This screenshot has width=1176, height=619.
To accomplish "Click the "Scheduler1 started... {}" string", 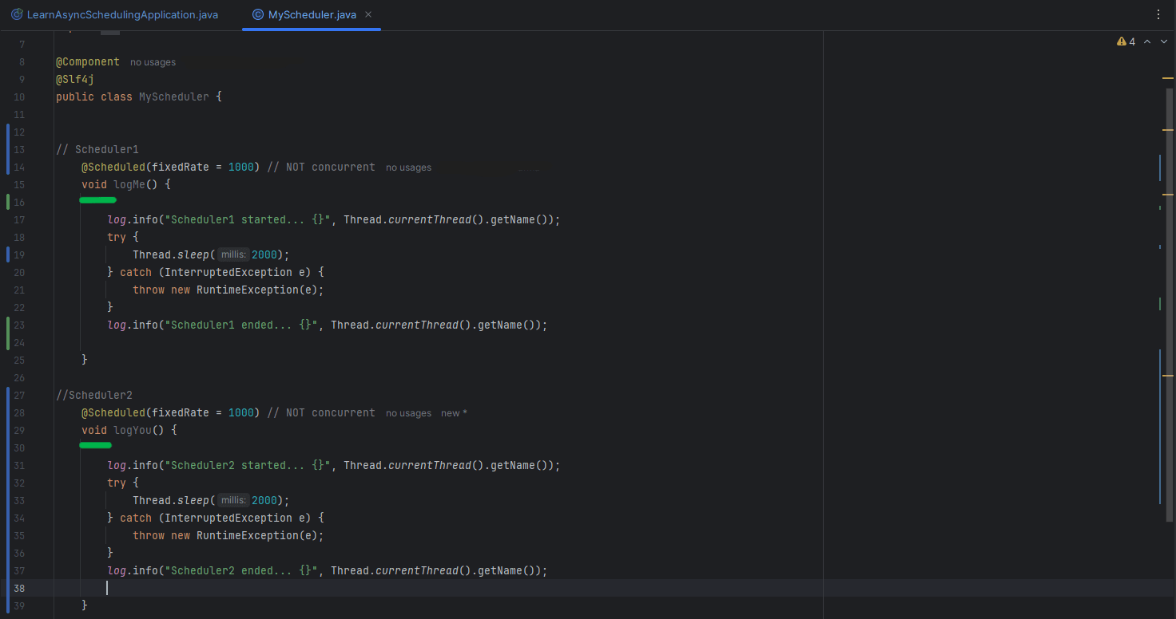I will point(248,219).
